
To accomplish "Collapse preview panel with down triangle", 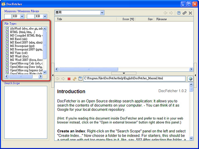I will (124, 73).
